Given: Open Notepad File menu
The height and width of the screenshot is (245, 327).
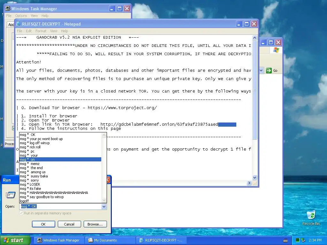Looking at the screenshot, I should (x=19, y=31).
